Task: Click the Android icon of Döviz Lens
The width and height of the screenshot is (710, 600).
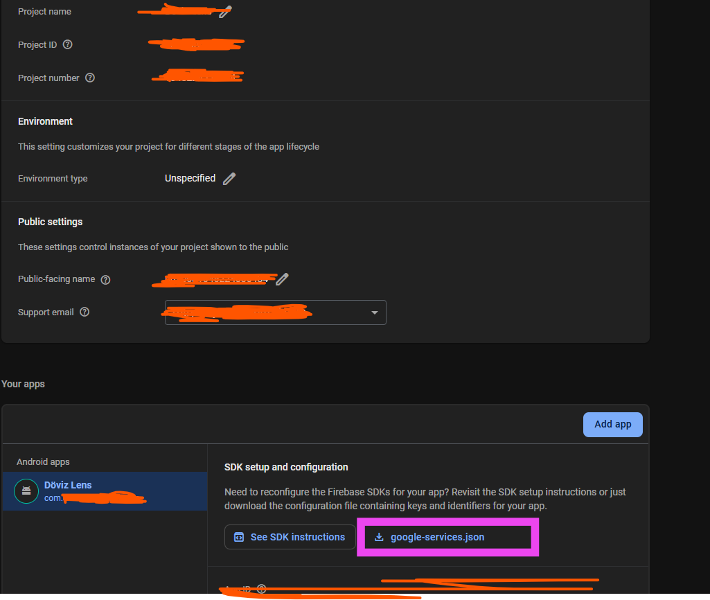Action: (26, 491)
